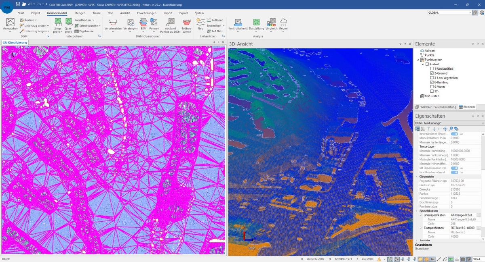Click the Ergebnisse button
Image resolution: width=485 pixels, height=262 pixels.
84,31
